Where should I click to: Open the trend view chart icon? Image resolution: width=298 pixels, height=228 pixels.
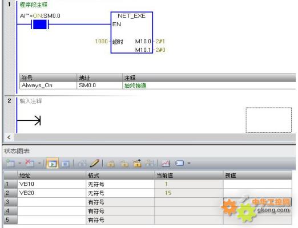(x=166, y=164)
